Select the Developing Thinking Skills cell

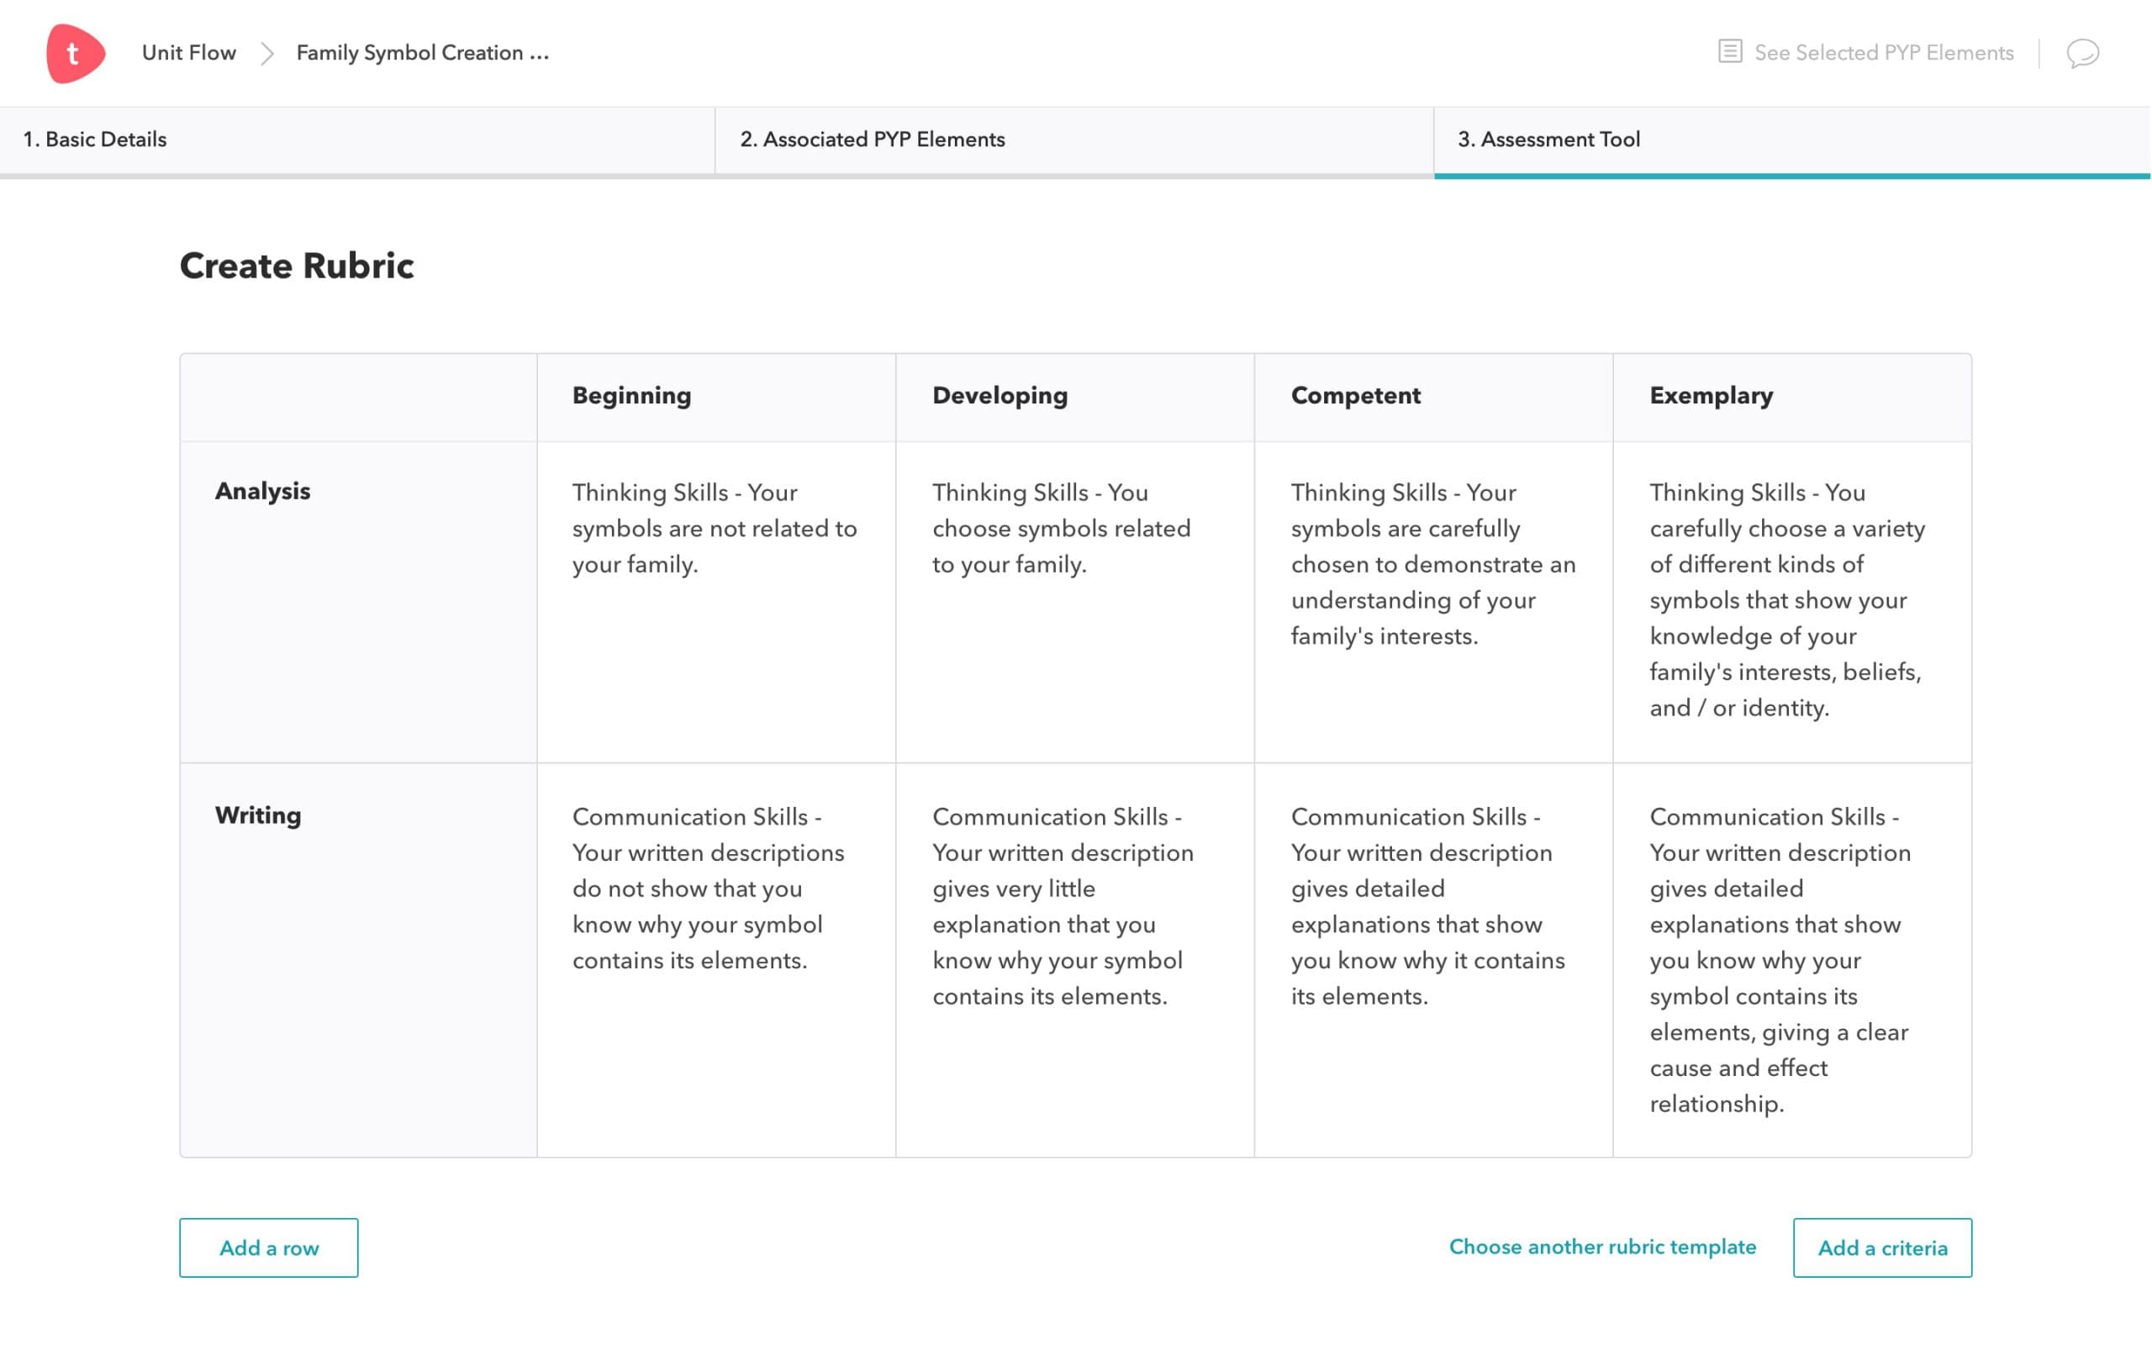(1073, 600)
